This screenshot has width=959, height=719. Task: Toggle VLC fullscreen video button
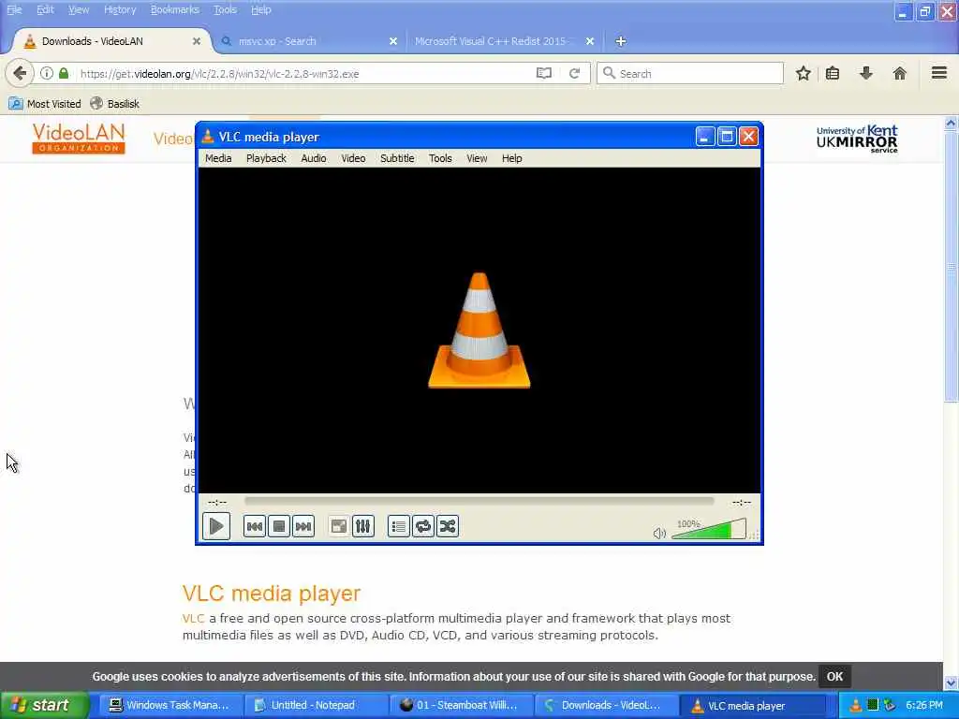tap(338, 526)
